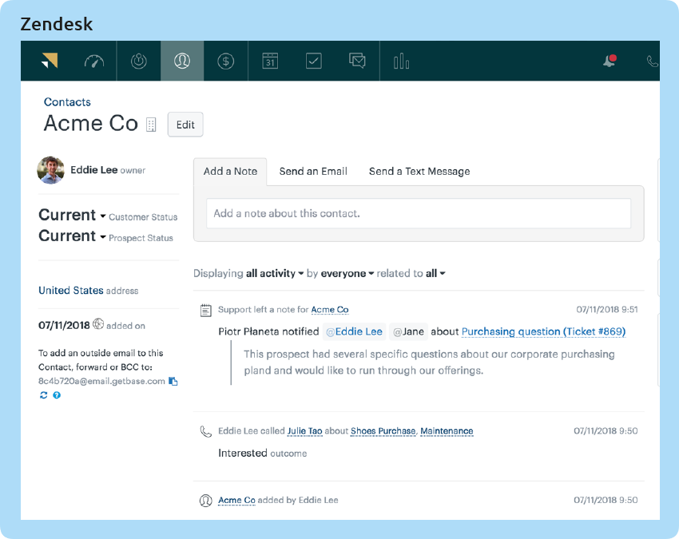Go to the Contacts breadcrumb link
This screenshot has height=539, width=679.
click(x=68, y=102)
